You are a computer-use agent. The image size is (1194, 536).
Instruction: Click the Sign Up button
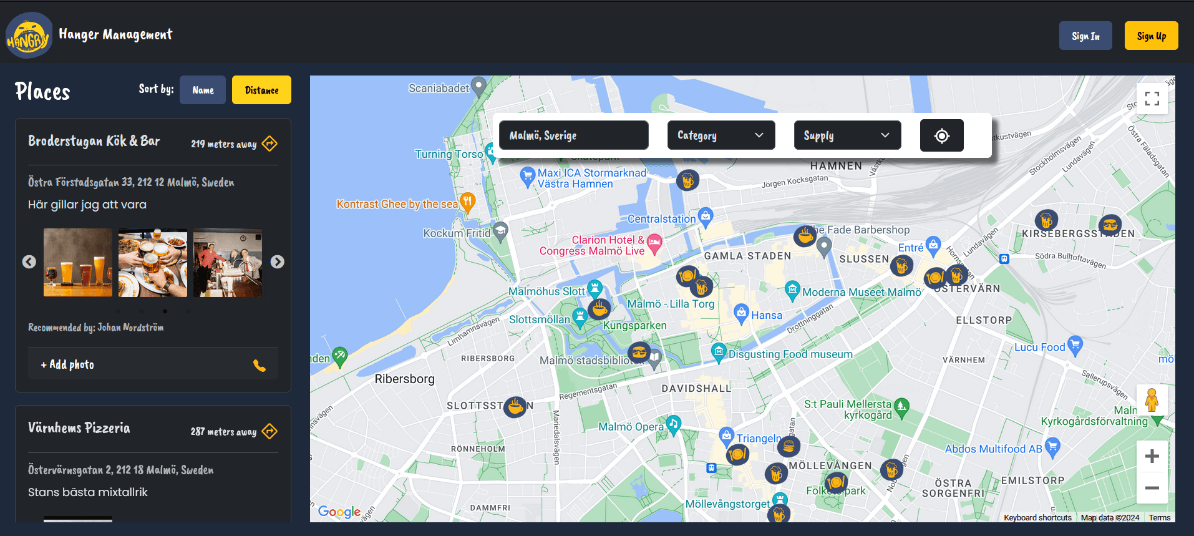1151,36
